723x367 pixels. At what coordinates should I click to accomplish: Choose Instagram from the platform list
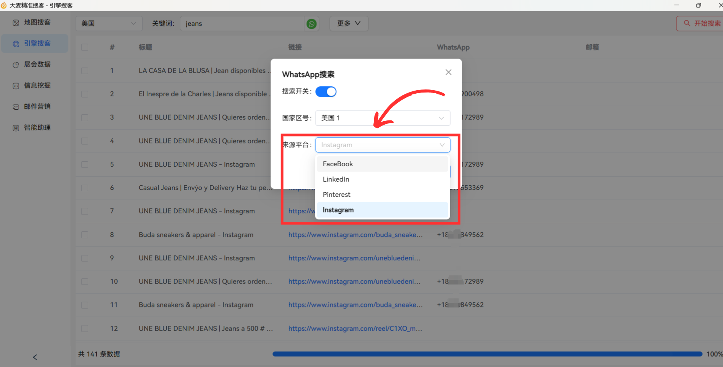[x=382, y=210]
